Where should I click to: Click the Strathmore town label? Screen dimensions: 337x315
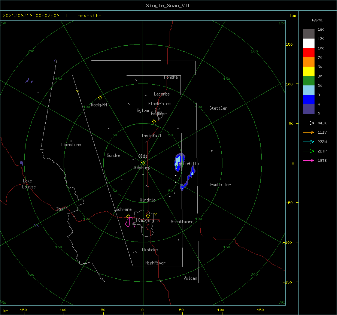pos(182,222)
